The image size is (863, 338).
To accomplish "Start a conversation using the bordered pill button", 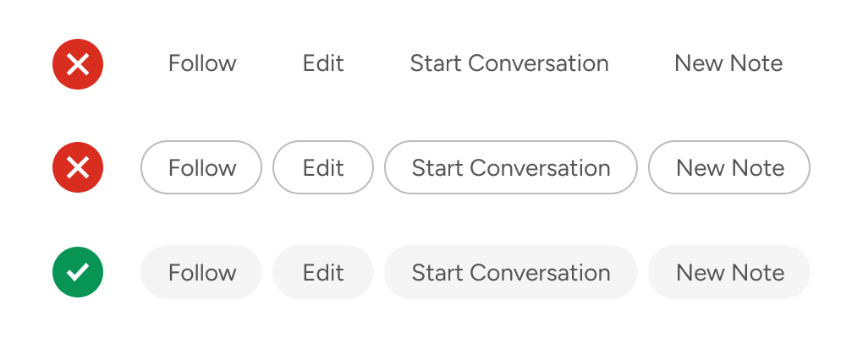I will [x=511, y=167].
